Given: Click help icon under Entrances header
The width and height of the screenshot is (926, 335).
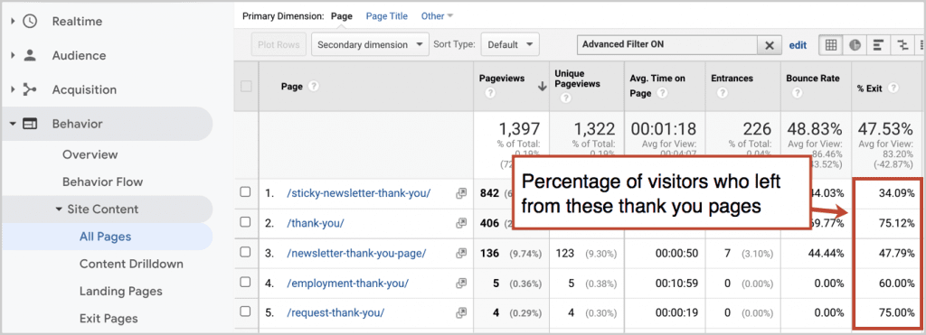Looking at the screenshot, I should (722, 93).
